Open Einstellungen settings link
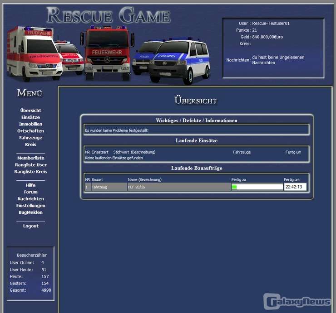336x313 pixels. 30,206
